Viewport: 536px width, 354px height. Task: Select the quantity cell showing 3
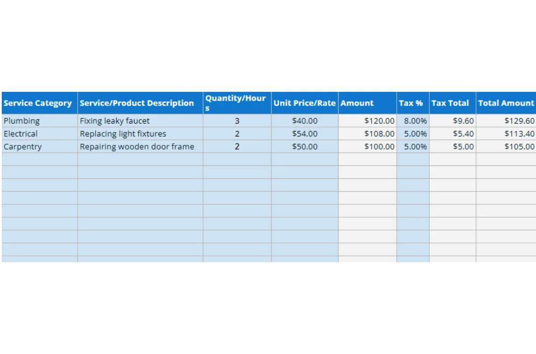tap(237, 121)
